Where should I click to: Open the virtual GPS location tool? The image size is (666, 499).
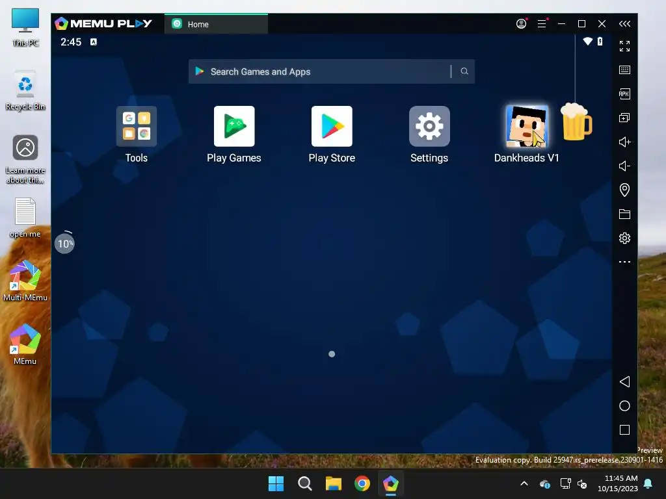pos(624,190)
